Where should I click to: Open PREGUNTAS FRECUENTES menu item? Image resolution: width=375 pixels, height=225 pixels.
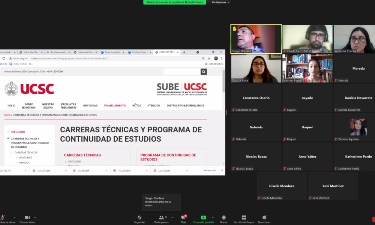[x=69, y=106]
